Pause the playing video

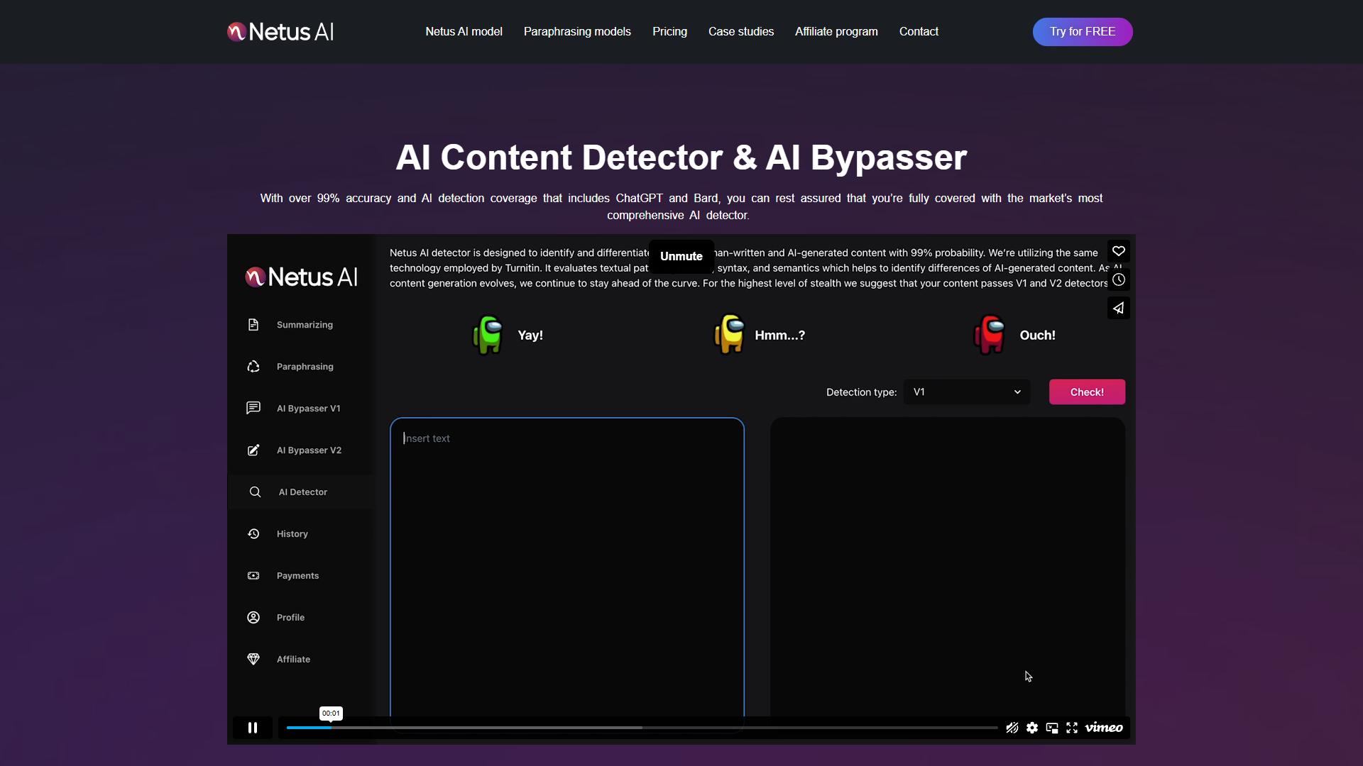tap(253, 727)
